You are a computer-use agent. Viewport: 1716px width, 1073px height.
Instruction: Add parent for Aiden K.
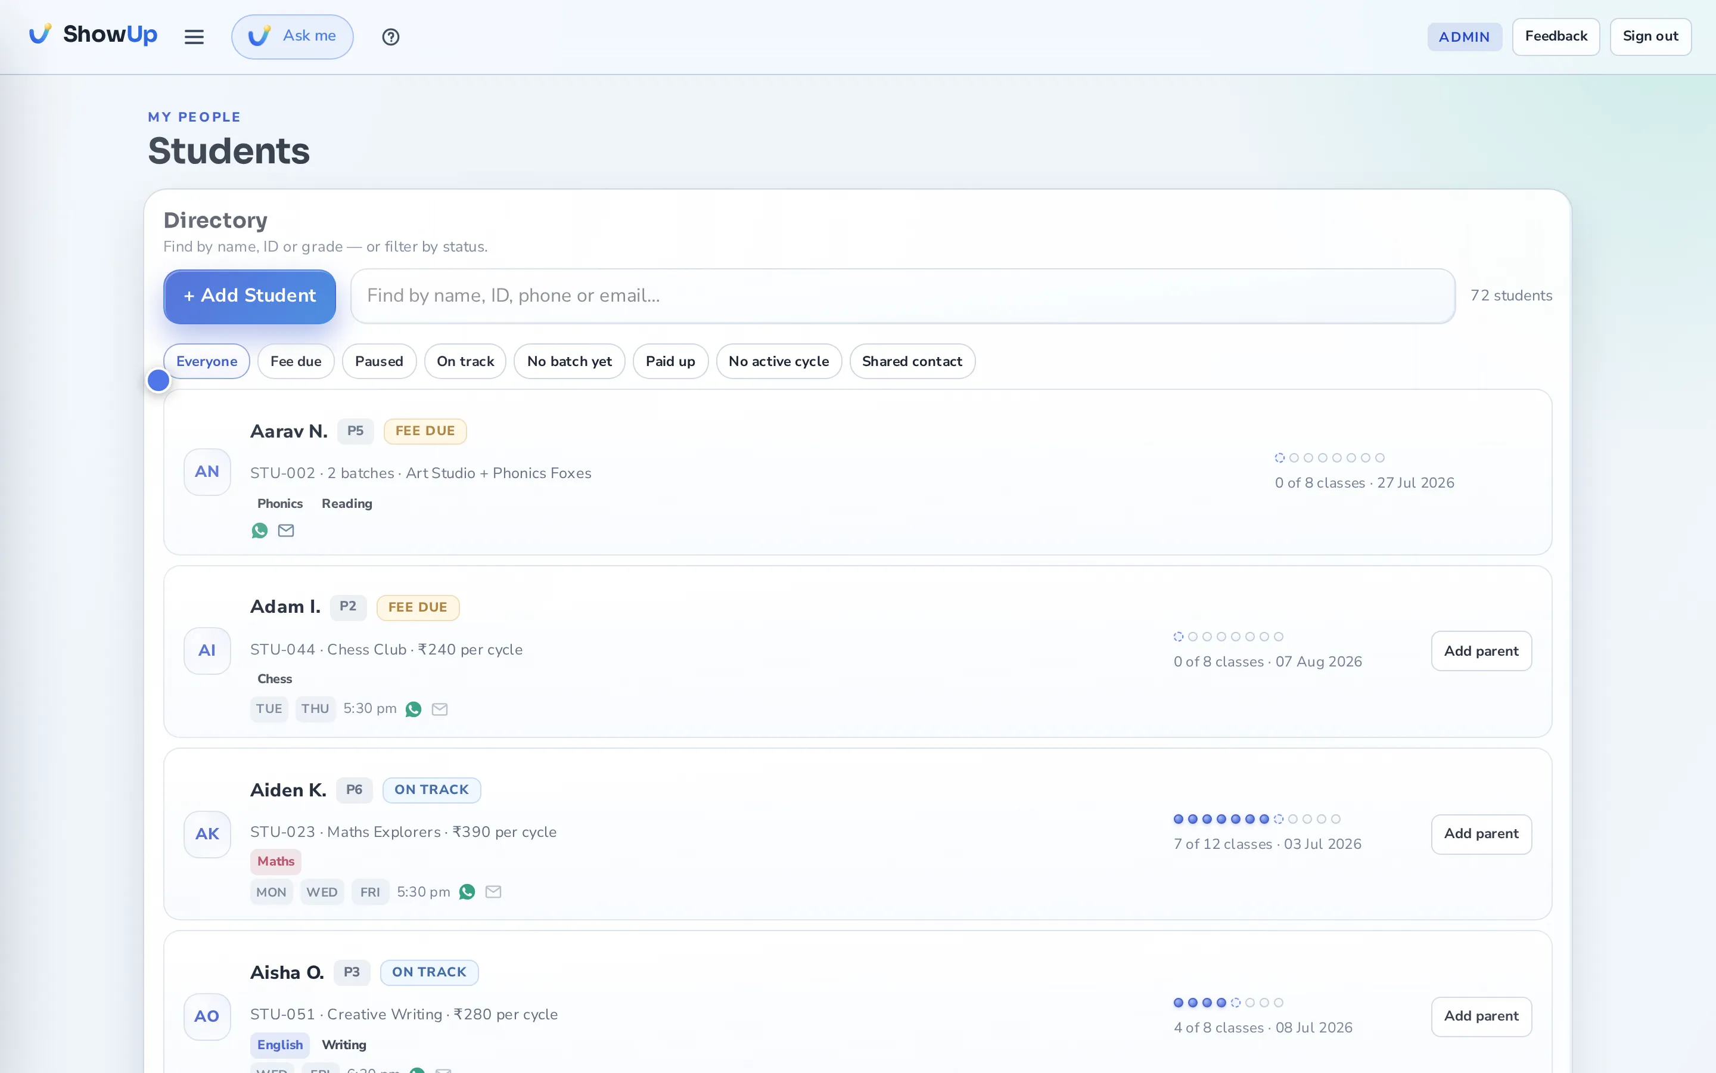[1481, 834]
